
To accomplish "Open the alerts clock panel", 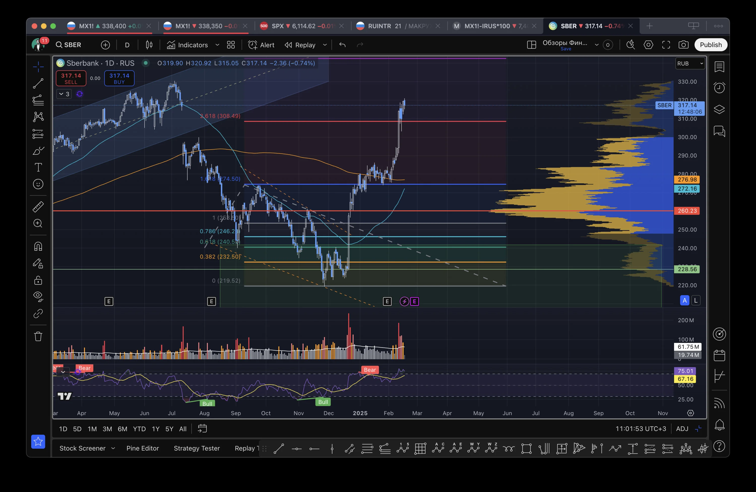I will click(719, 88).
